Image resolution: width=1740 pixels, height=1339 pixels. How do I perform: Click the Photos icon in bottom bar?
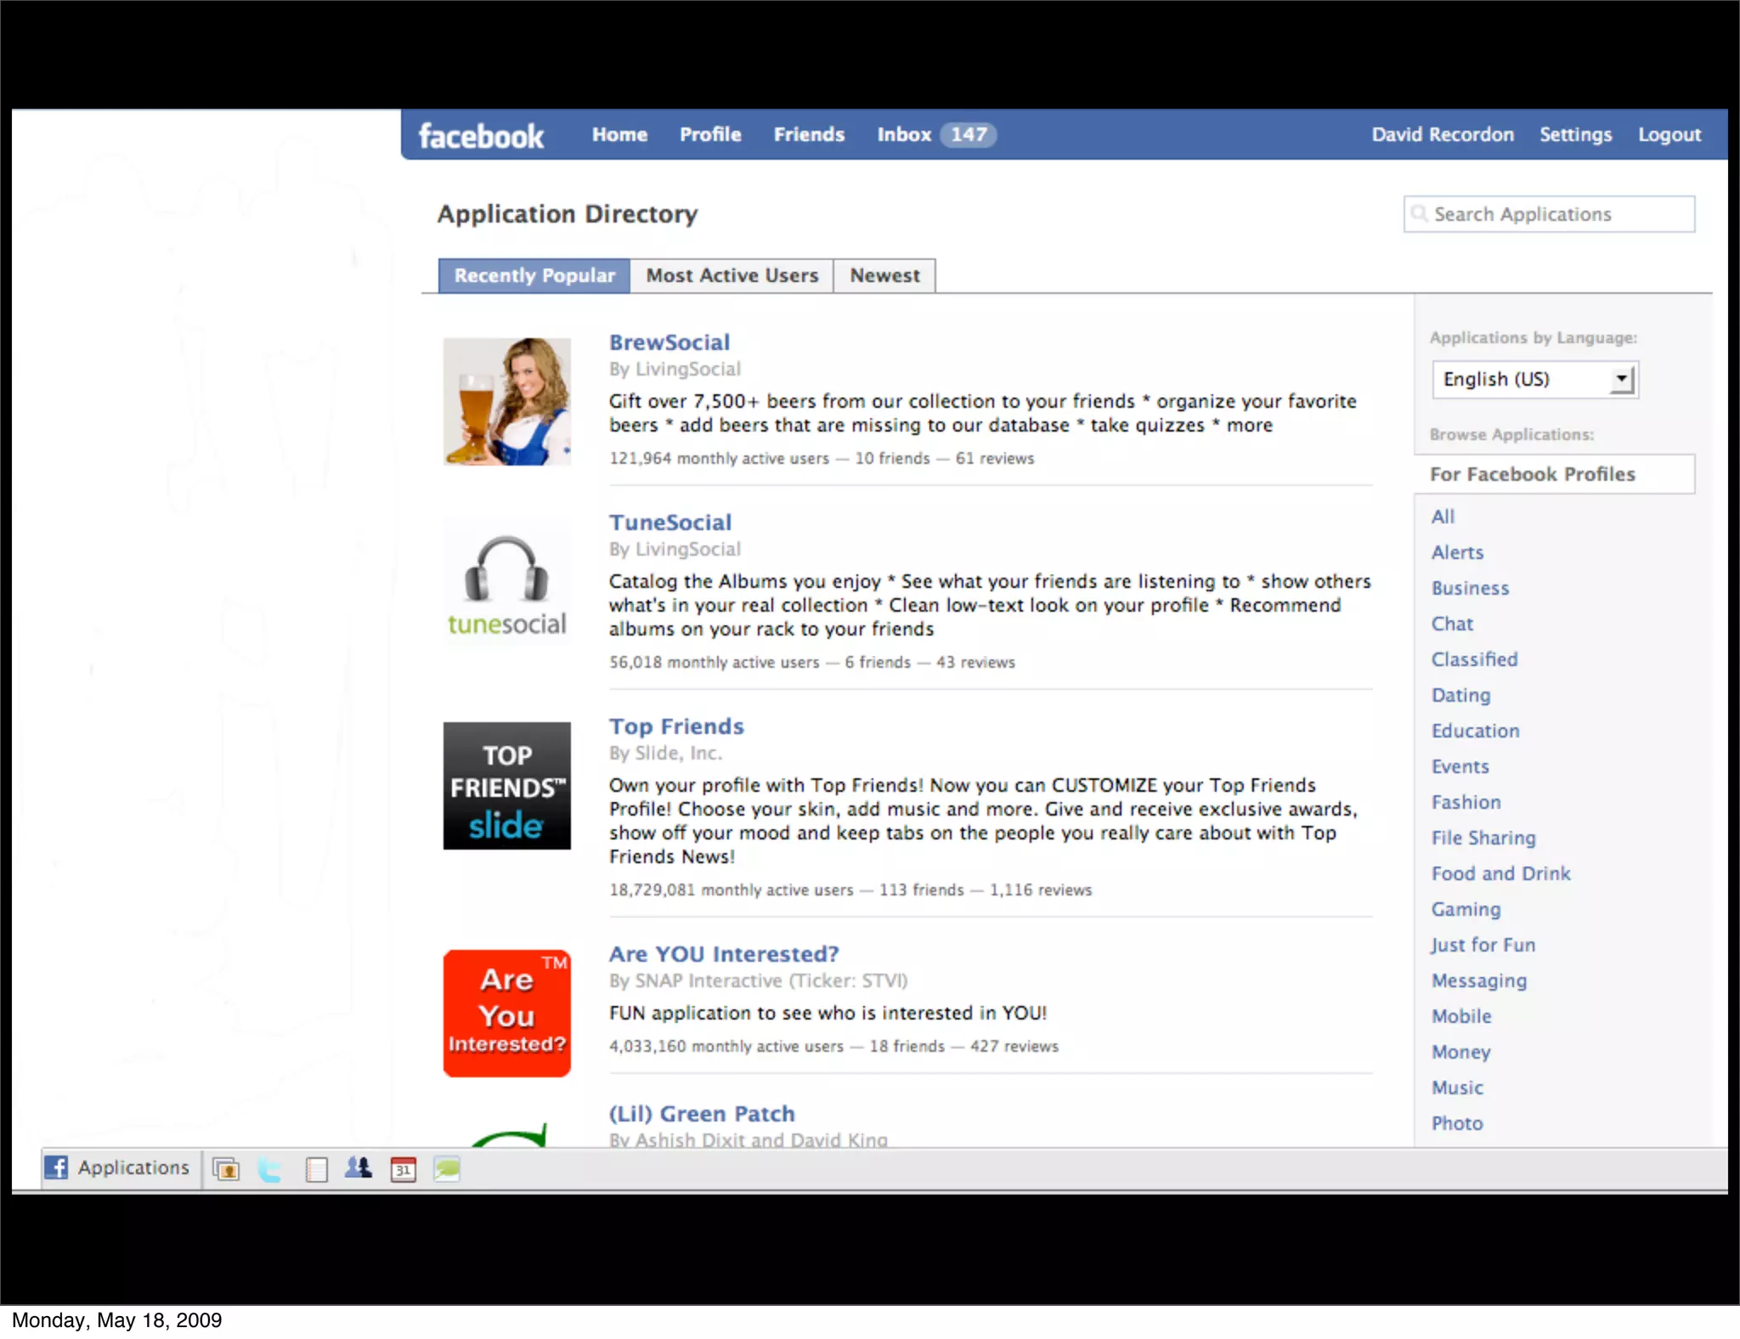tap(226, 1170)
